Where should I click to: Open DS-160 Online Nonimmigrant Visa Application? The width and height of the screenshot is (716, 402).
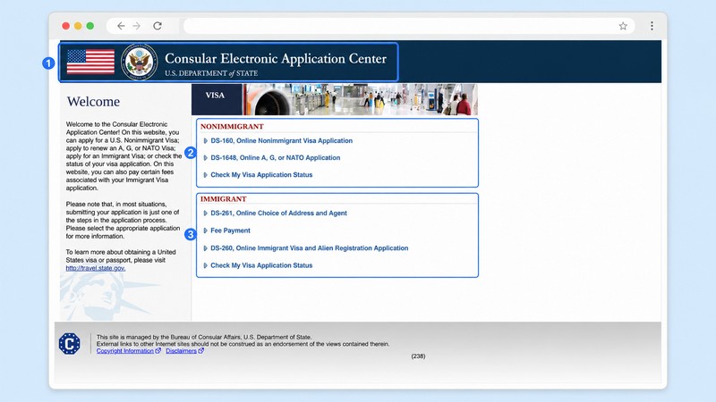(x=281, y=141)
